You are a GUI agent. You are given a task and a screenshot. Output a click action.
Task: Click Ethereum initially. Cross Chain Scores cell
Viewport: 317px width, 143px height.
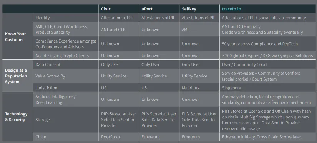(262, 137)
